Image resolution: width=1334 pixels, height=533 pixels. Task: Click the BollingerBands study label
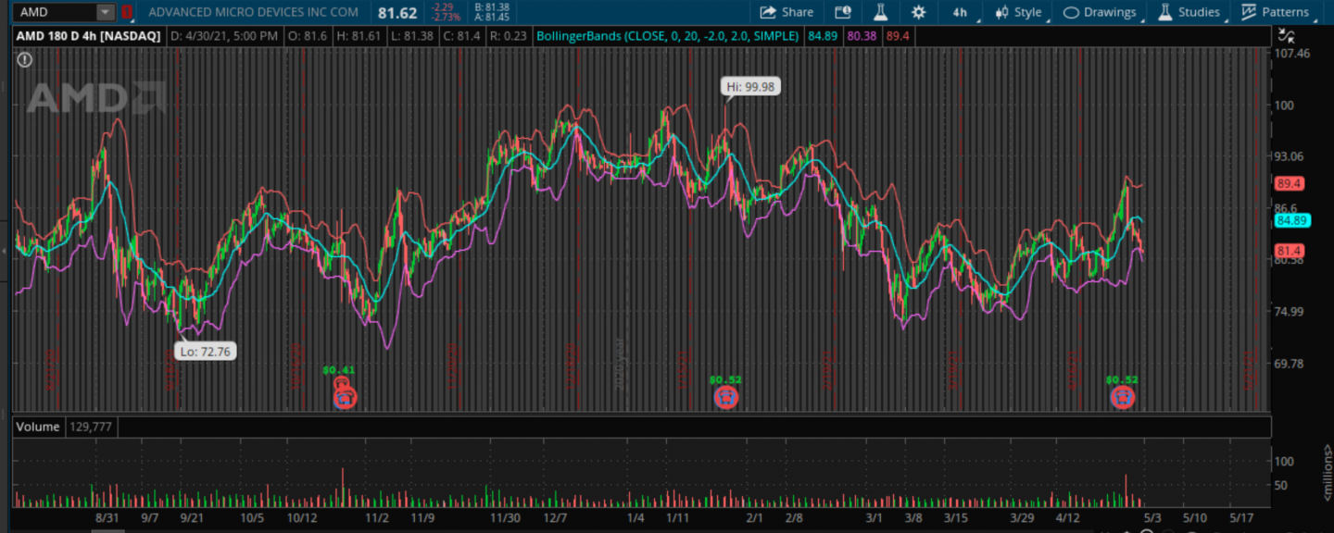(668, 36)
